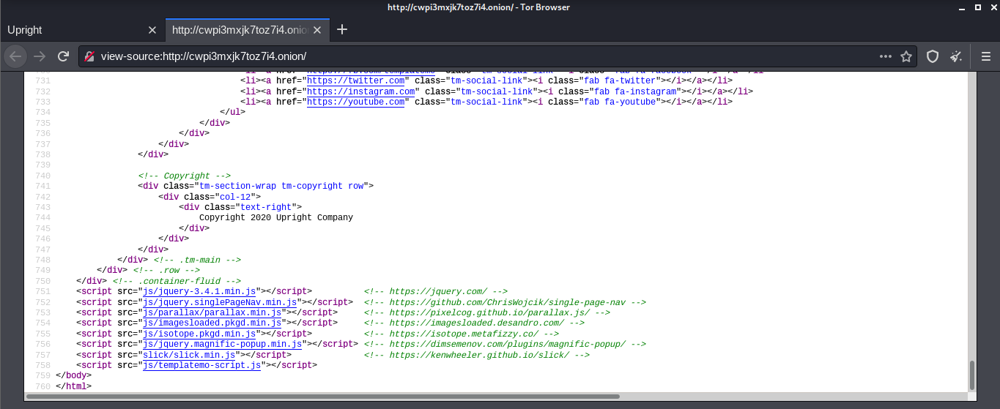Viewport: 1000px width, 409px height.
Task: Click the isotope.metafizzy.co comment
Action: (461, 334)
